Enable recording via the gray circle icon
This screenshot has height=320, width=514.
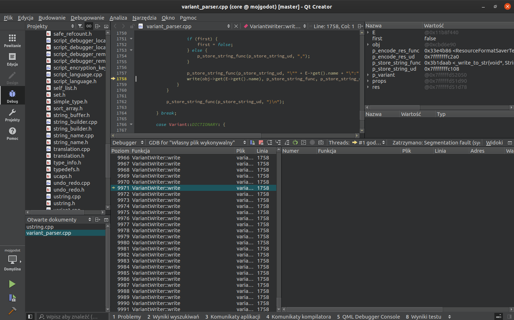312,142
